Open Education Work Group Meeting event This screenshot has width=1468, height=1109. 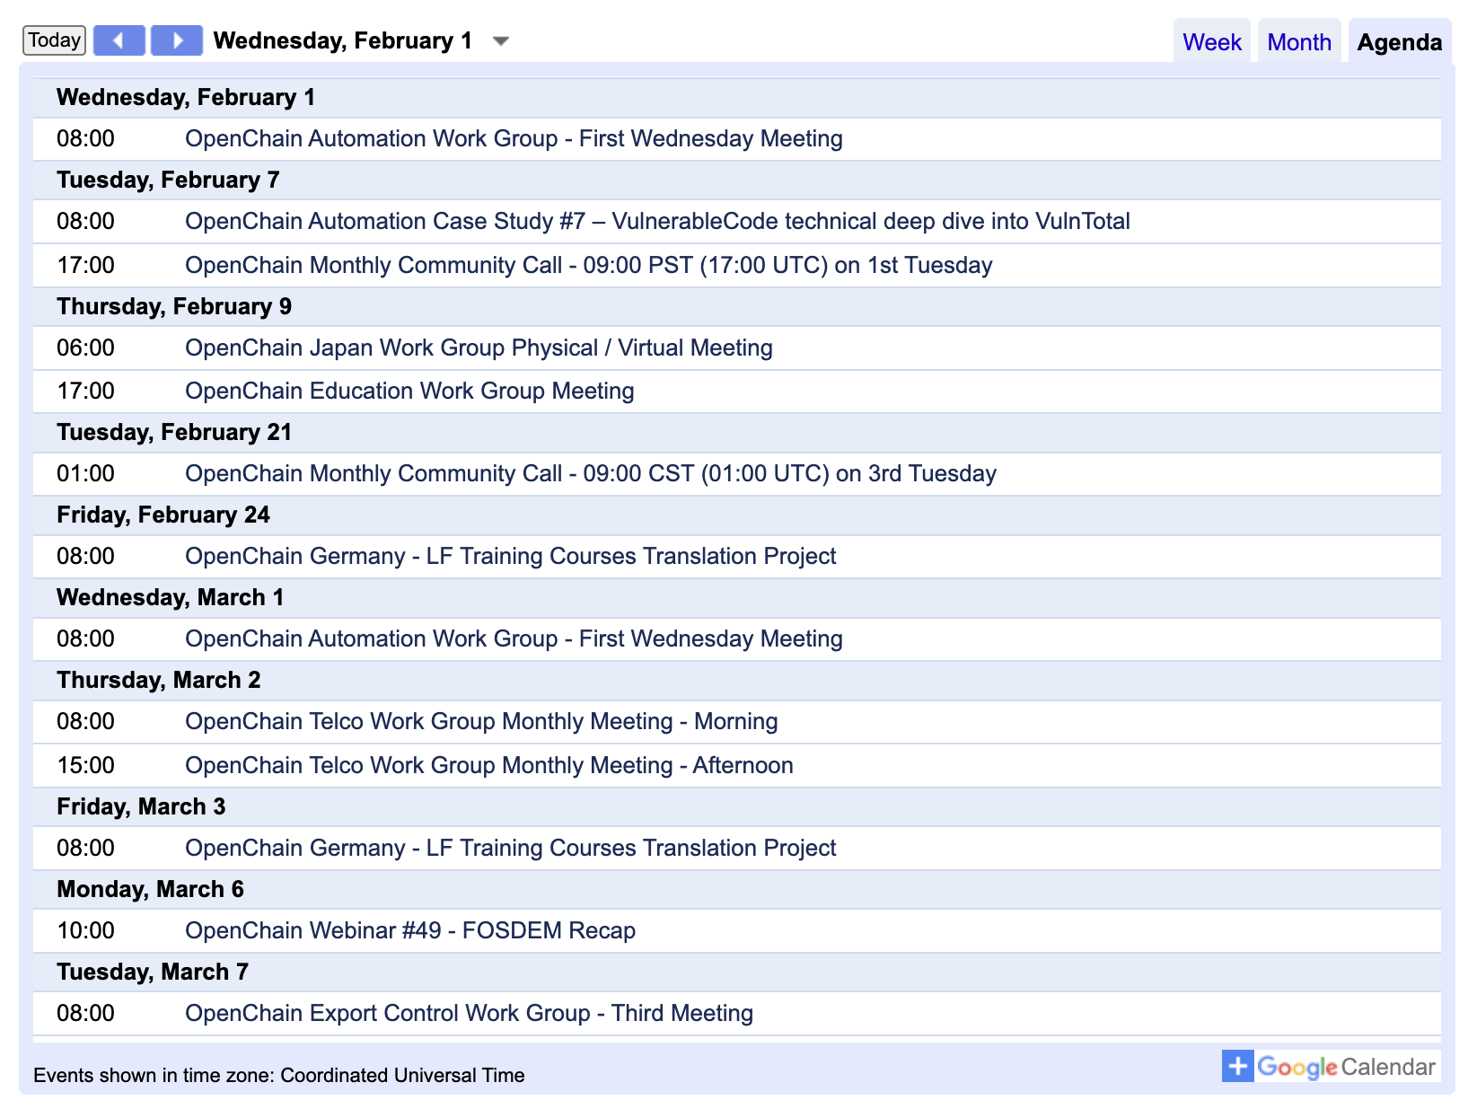[x=409, y=392]
